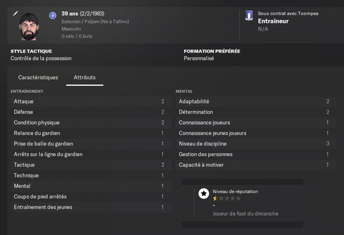Select the Attributs tab

(85, 78)
